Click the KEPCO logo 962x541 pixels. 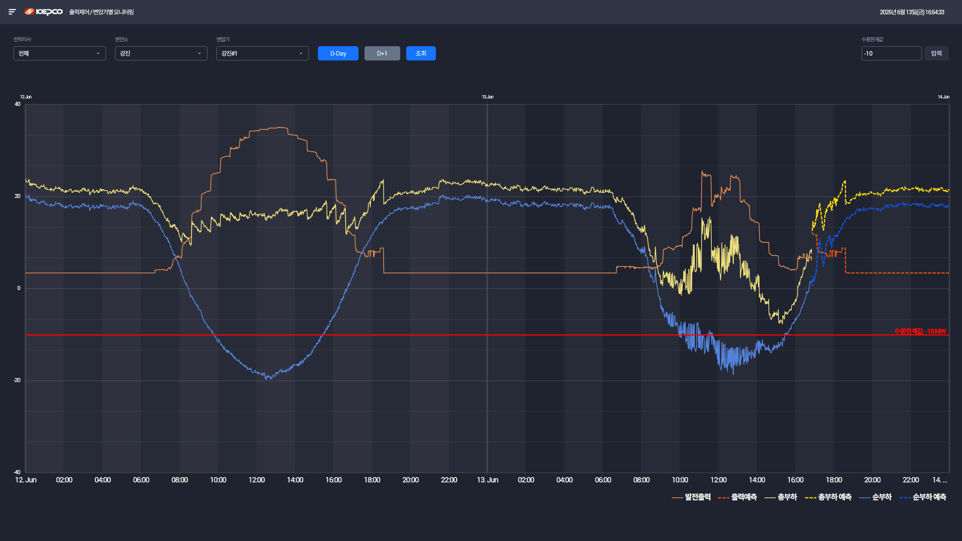click(x=44, y=12)
